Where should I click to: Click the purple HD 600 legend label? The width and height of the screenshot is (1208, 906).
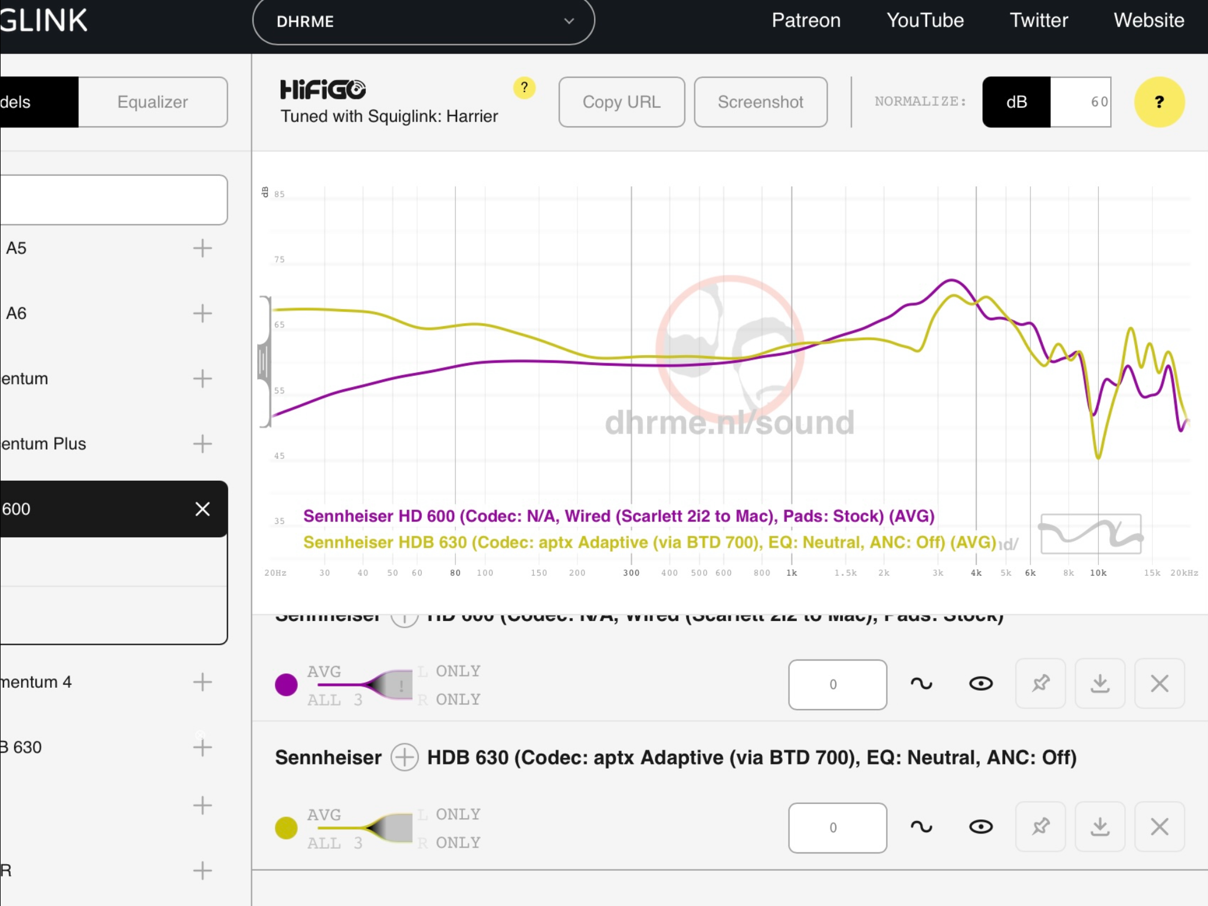click(619, 516)
